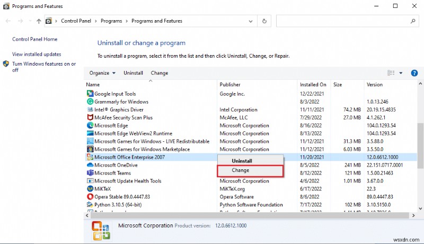Click the Uninstall toolbar button
The height and width of the screenshot is (244, 424).
pos(133,73)
